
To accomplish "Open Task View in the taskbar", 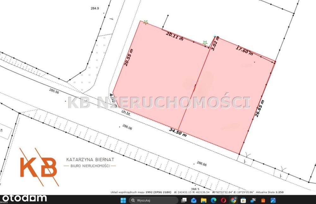I will 184,200.
